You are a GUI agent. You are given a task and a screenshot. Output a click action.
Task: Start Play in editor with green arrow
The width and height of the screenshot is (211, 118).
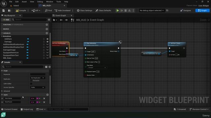118,10
